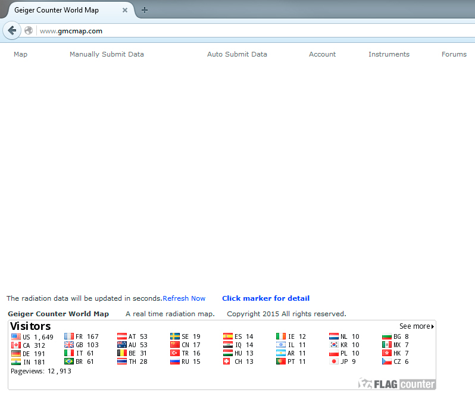Click the Hong Kong flag icon
This screenshot has height=399, width=475.
coord(387,353)
